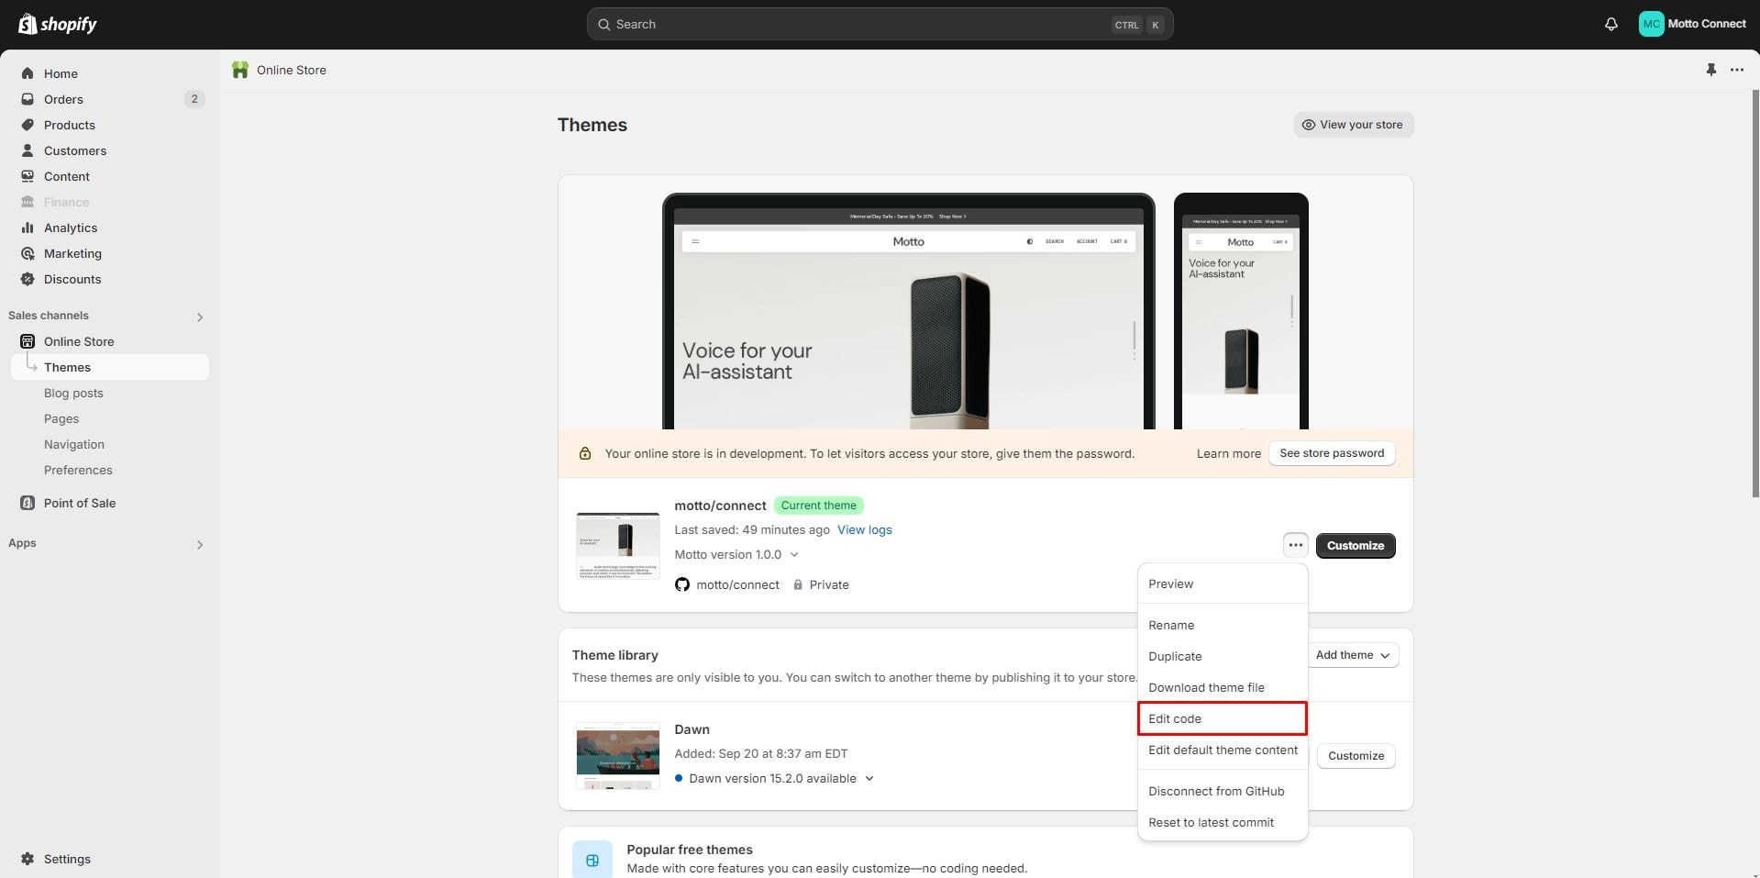Screen dimensions: 1760x878
Task: Choose Duplicate in the theme menu
Action: 1175,656
